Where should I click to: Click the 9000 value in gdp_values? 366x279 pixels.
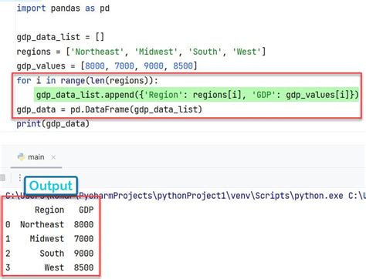tap(154, 66)
